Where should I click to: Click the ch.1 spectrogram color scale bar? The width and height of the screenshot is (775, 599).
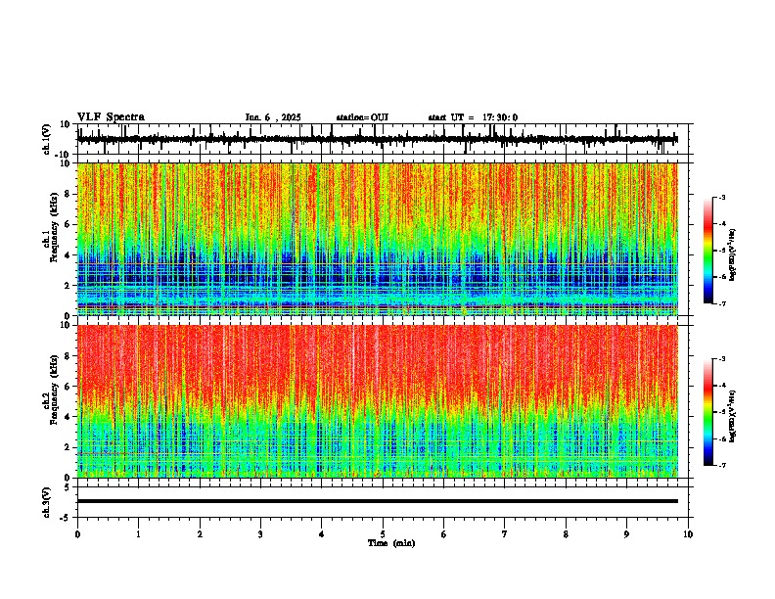click(x=707, y=251)
